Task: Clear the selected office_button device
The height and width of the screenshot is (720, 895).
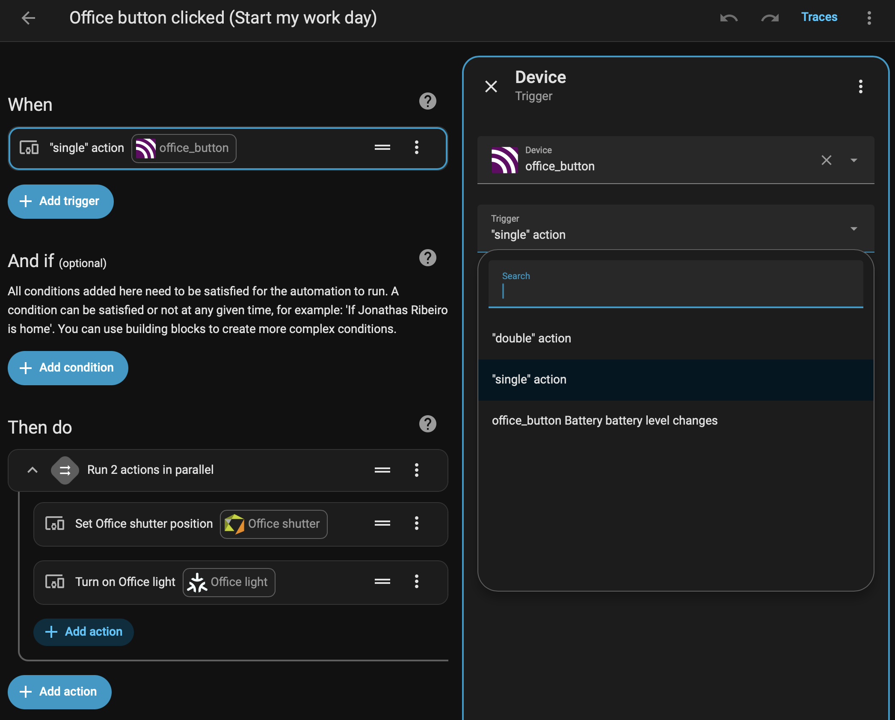Action: (826, 160)
